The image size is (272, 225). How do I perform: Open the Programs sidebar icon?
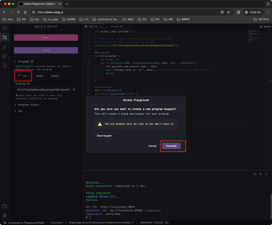pos(5,65)
